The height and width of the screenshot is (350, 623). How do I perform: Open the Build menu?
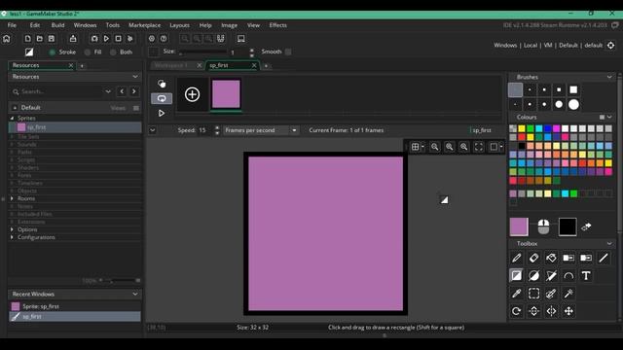(57, 25)
